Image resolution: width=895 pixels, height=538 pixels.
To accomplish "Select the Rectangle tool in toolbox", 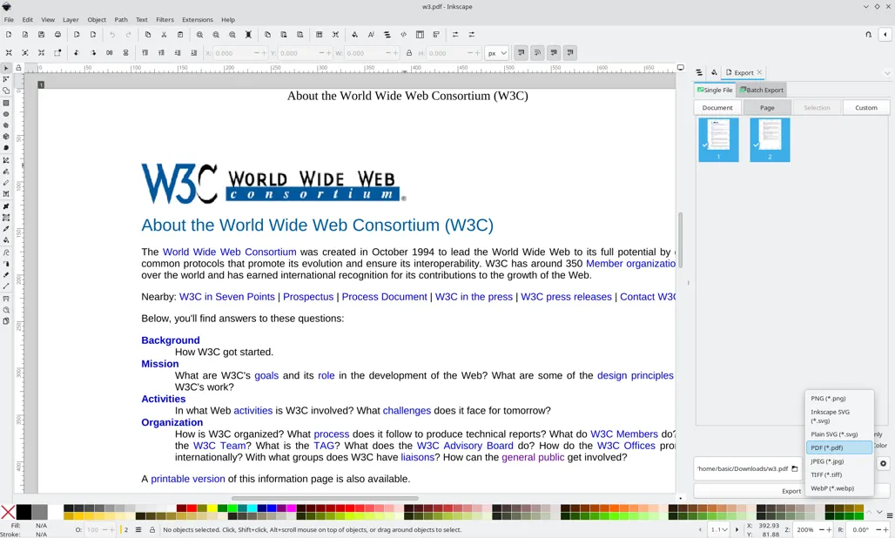I will tap(6, 103).
